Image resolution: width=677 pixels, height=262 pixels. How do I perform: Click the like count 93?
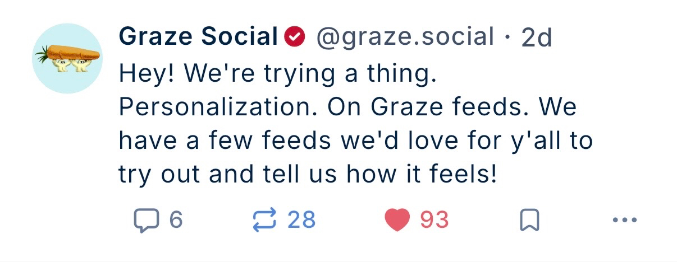pyautogui.click(x=434, y=221)
